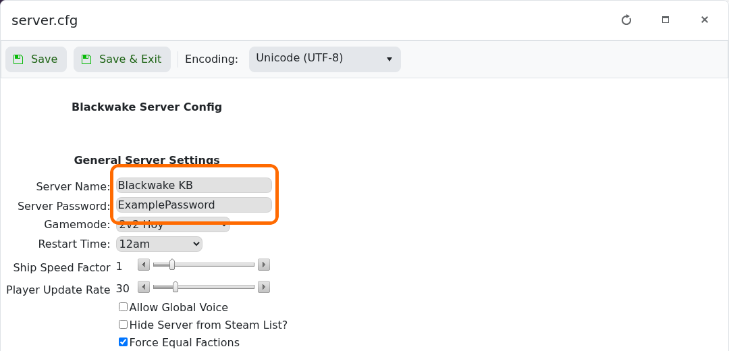Viewport: 729px width, 351px height.
Task: Click the Player Update Rate slider handle
Action: coord(175,288)
